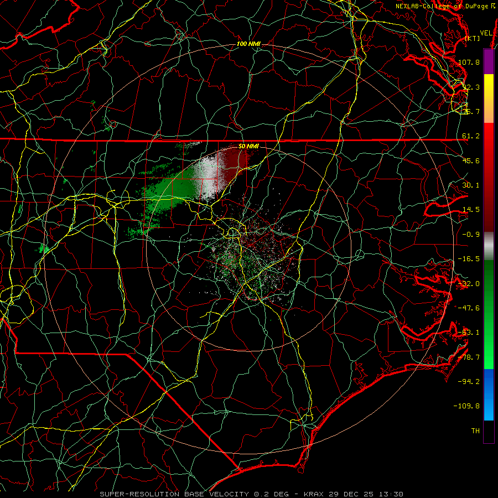Click the -32.0 legend value
Screen dimensions: 498x498
(469, 284)
